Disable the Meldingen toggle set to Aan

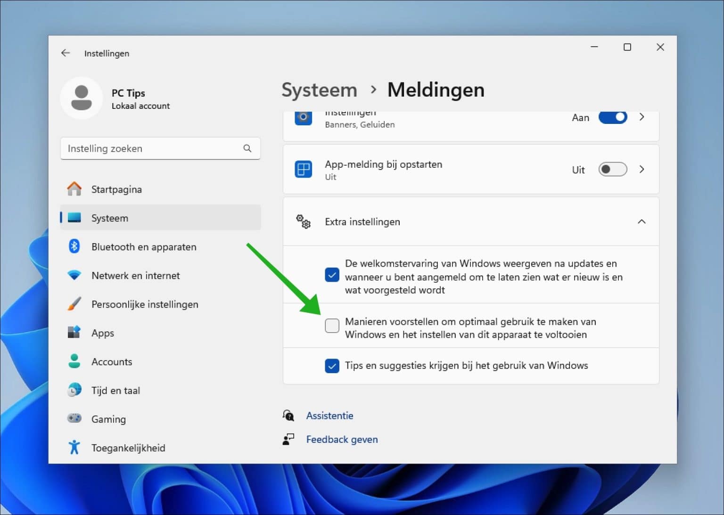click(613, 117)
